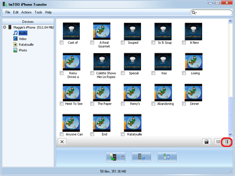235x176 pixels.
Task: Open the Actions menu
Action: coord(26,12)
